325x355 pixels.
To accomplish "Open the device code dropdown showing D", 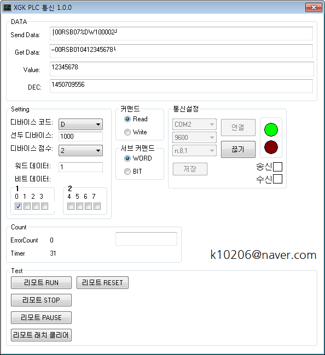I will tap(80, 125).
